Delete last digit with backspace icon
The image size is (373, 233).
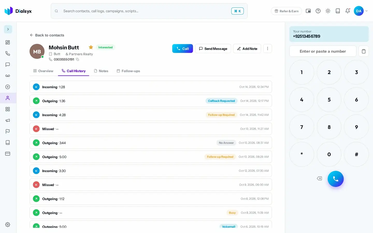pyautogui.click(x=319, y=178)
